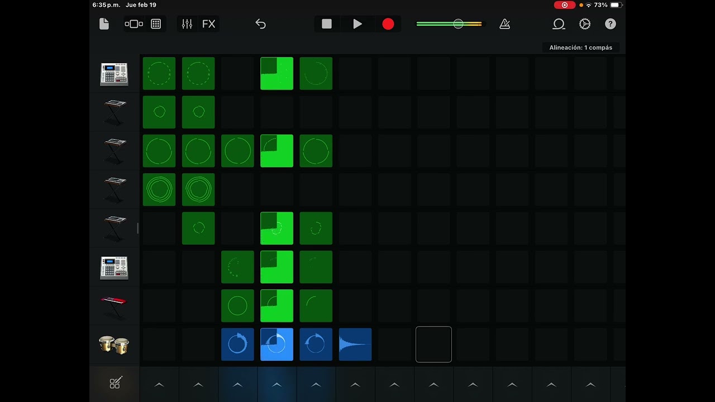Play concentric-rings cell in row 4, column 1
The image size is (715, 402).
(x=159, y=190)
